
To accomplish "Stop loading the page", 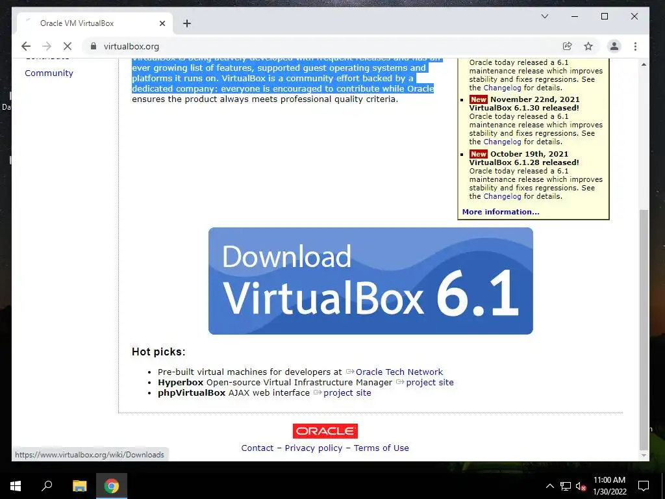I will click(x=68, y=46).
